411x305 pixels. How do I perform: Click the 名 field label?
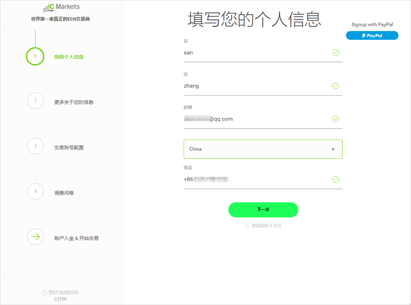point(186,41)
